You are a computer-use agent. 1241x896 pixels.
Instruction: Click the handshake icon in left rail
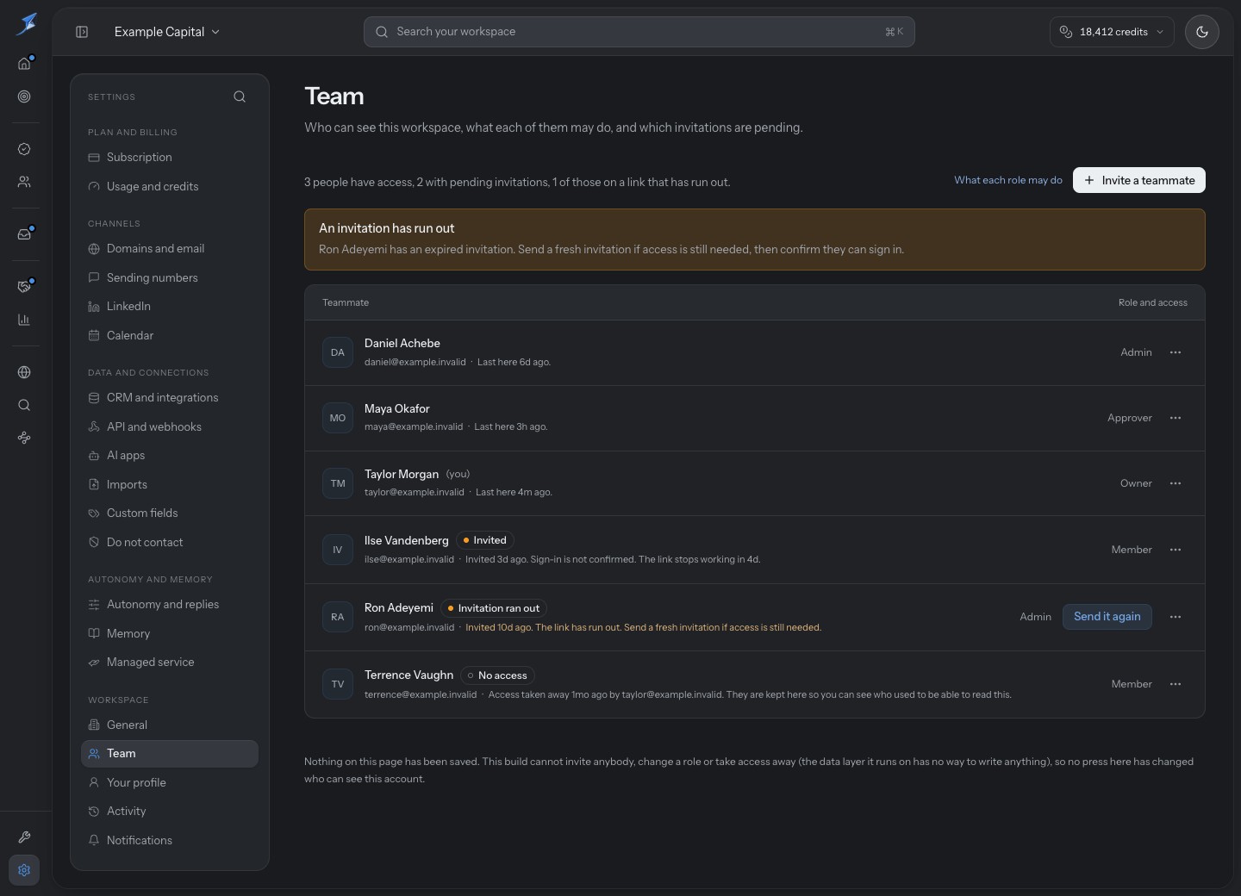tap(24, 287)
